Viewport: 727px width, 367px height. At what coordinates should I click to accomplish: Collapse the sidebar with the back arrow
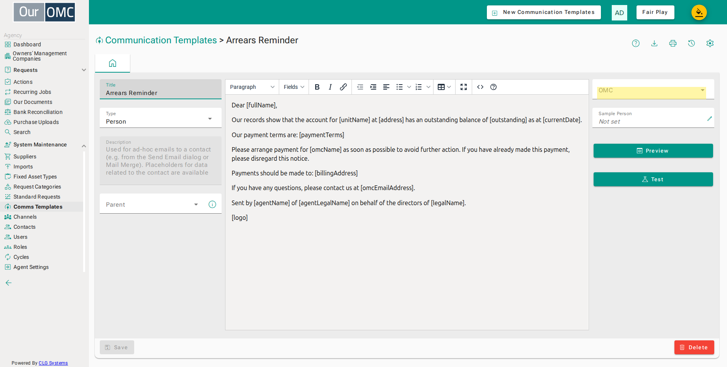[x=9, y=283]
